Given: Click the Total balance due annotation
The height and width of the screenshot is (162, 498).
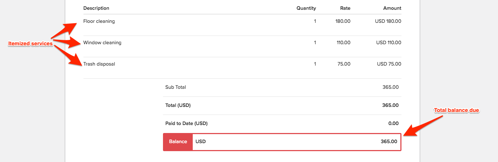Looking at the screenshot, I should tap(457, 110).
